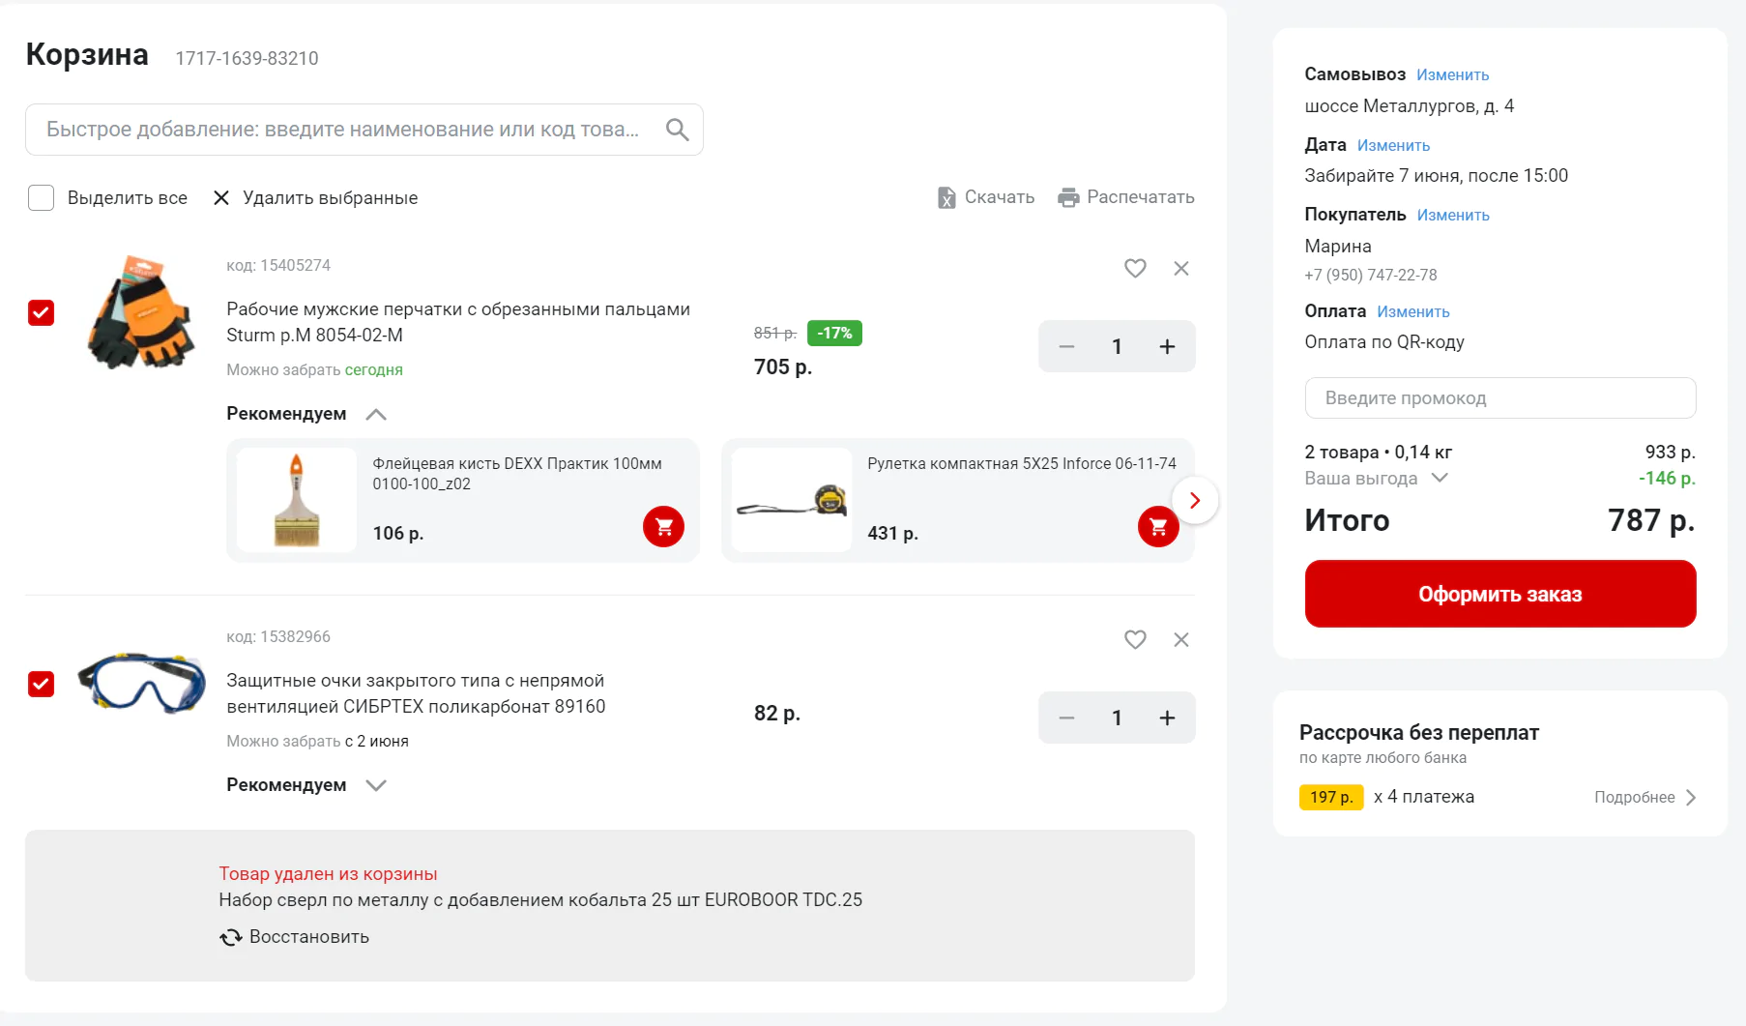
Task: Print the cart with Распечатать
Action: [1126, 197]
